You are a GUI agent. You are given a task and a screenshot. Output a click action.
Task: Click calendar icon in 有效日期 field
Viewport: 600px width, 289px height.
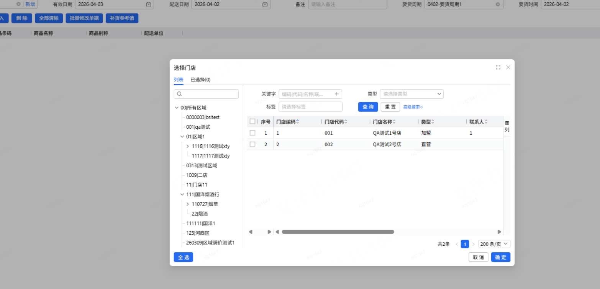coord(148,4)
